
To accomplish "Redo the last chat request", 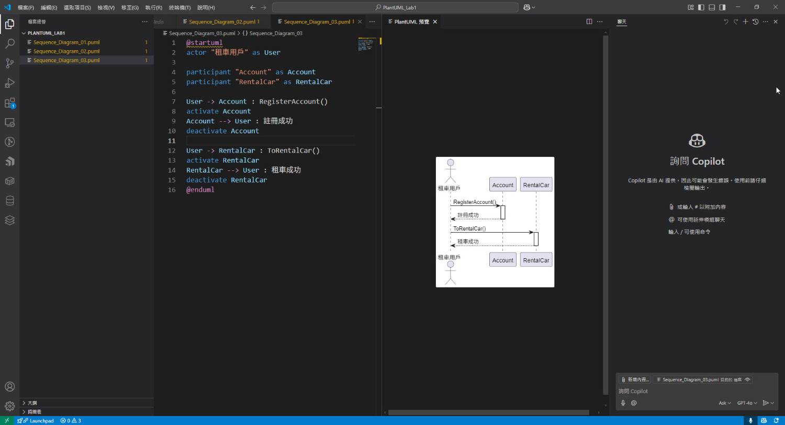I will click(735, 21).
